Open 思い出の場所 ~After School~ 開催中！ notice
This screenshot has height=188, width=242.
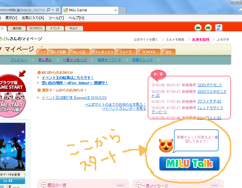pyautogui.click(x=75, y=83)
